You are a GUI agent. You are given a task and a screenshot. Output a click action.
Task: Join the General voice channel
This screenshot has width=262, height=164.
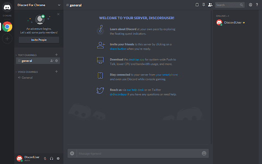point(38,77)
